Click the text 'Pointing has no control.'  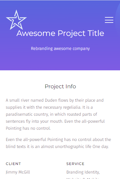[28, 128]
